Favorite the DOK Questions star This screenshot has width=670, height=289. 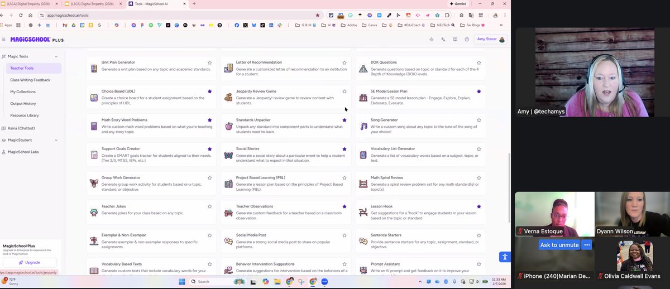[479, 62]
